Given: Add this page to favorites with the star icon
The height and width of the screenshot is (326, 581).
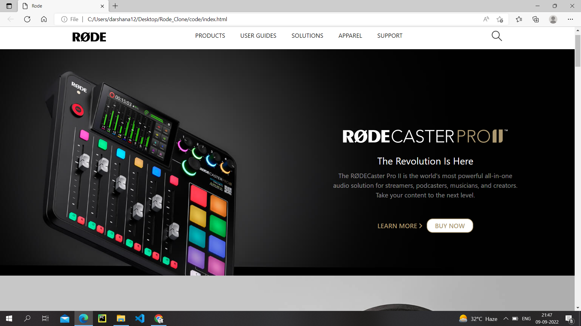Looking at the screenshot, I should [500, 19].
